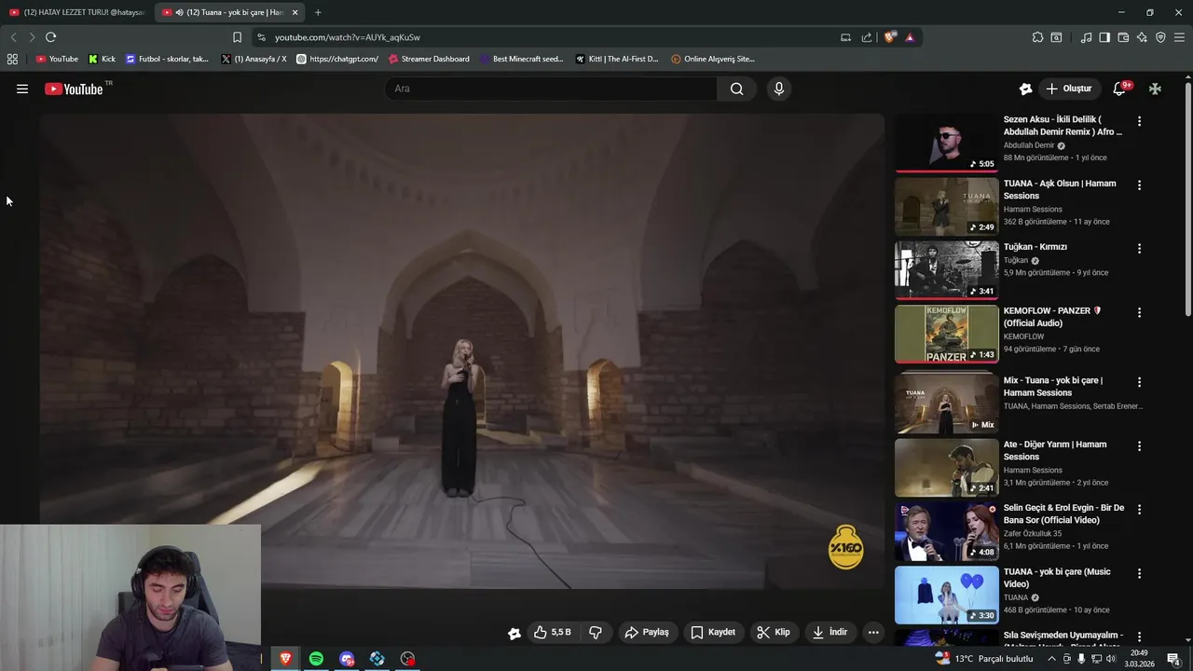The height and width of the screenshot is (671, 1193).
Task: Like the video with thumbs up
Action: (x=552, y=632)
